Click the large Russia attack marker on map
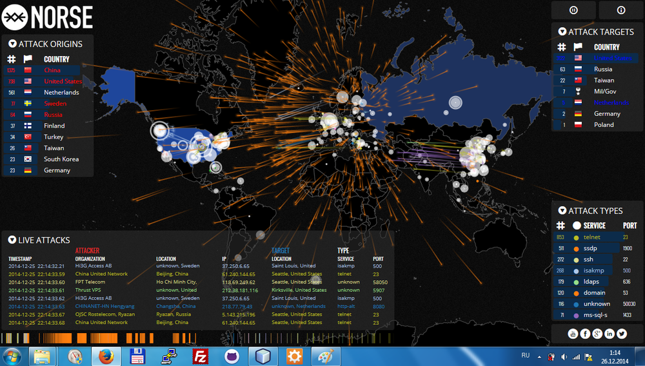 [x=455, y=102]
